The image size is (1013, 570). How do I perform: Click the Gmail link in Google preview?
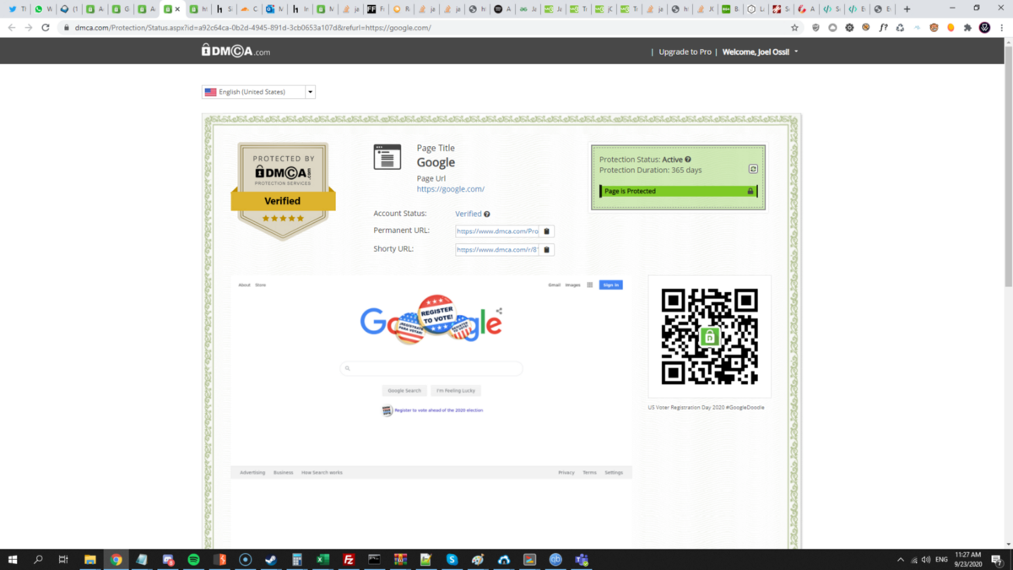555,285
